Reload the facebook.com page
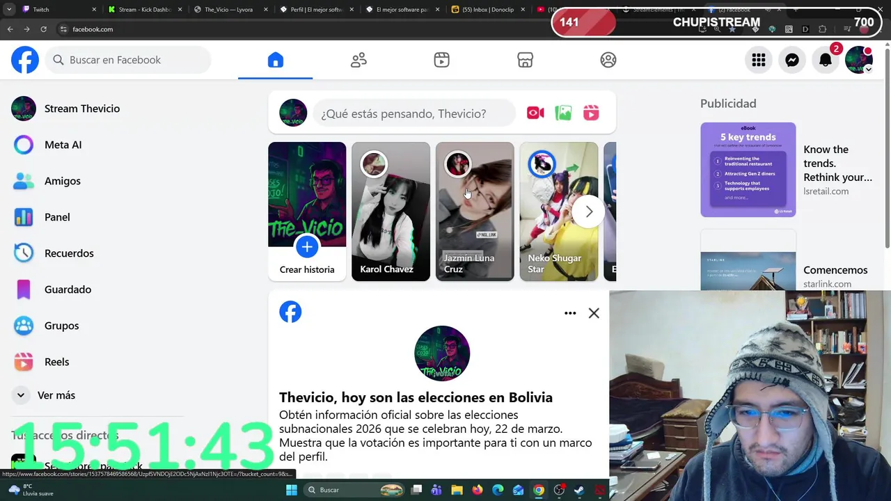 43,29
